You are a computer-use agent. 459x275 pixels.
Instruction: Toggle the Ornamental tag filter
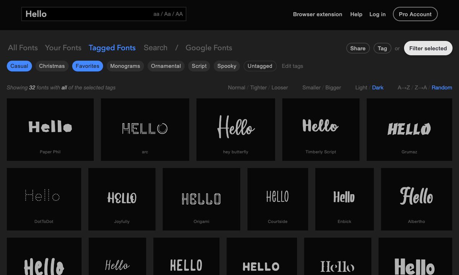click(166, 66)
